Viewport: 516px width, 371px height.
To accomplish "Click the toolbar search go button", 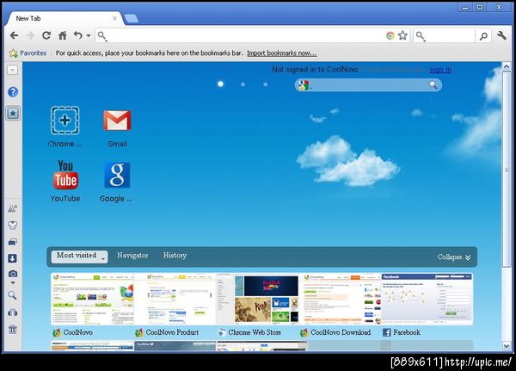I will tap(483, 36).
